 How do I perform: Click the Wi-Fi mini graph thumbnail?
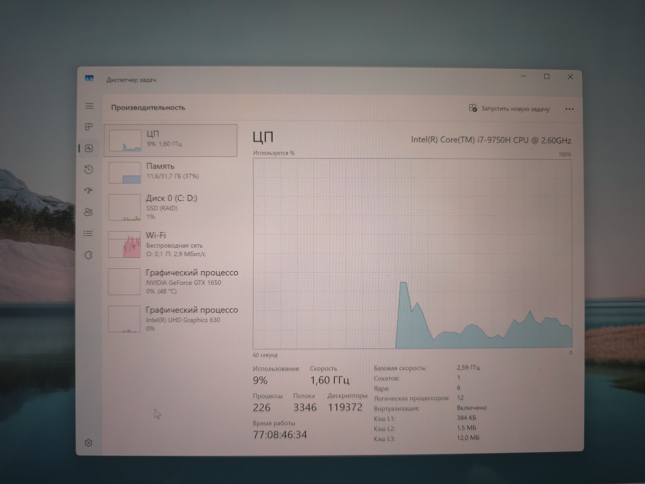125,244
